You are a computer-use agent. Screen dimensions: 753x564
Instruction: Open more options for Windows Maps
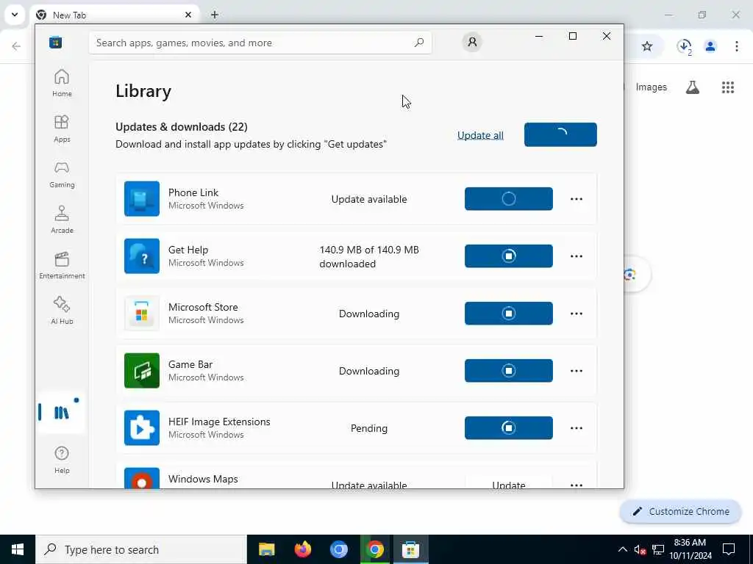coord(577,485)
